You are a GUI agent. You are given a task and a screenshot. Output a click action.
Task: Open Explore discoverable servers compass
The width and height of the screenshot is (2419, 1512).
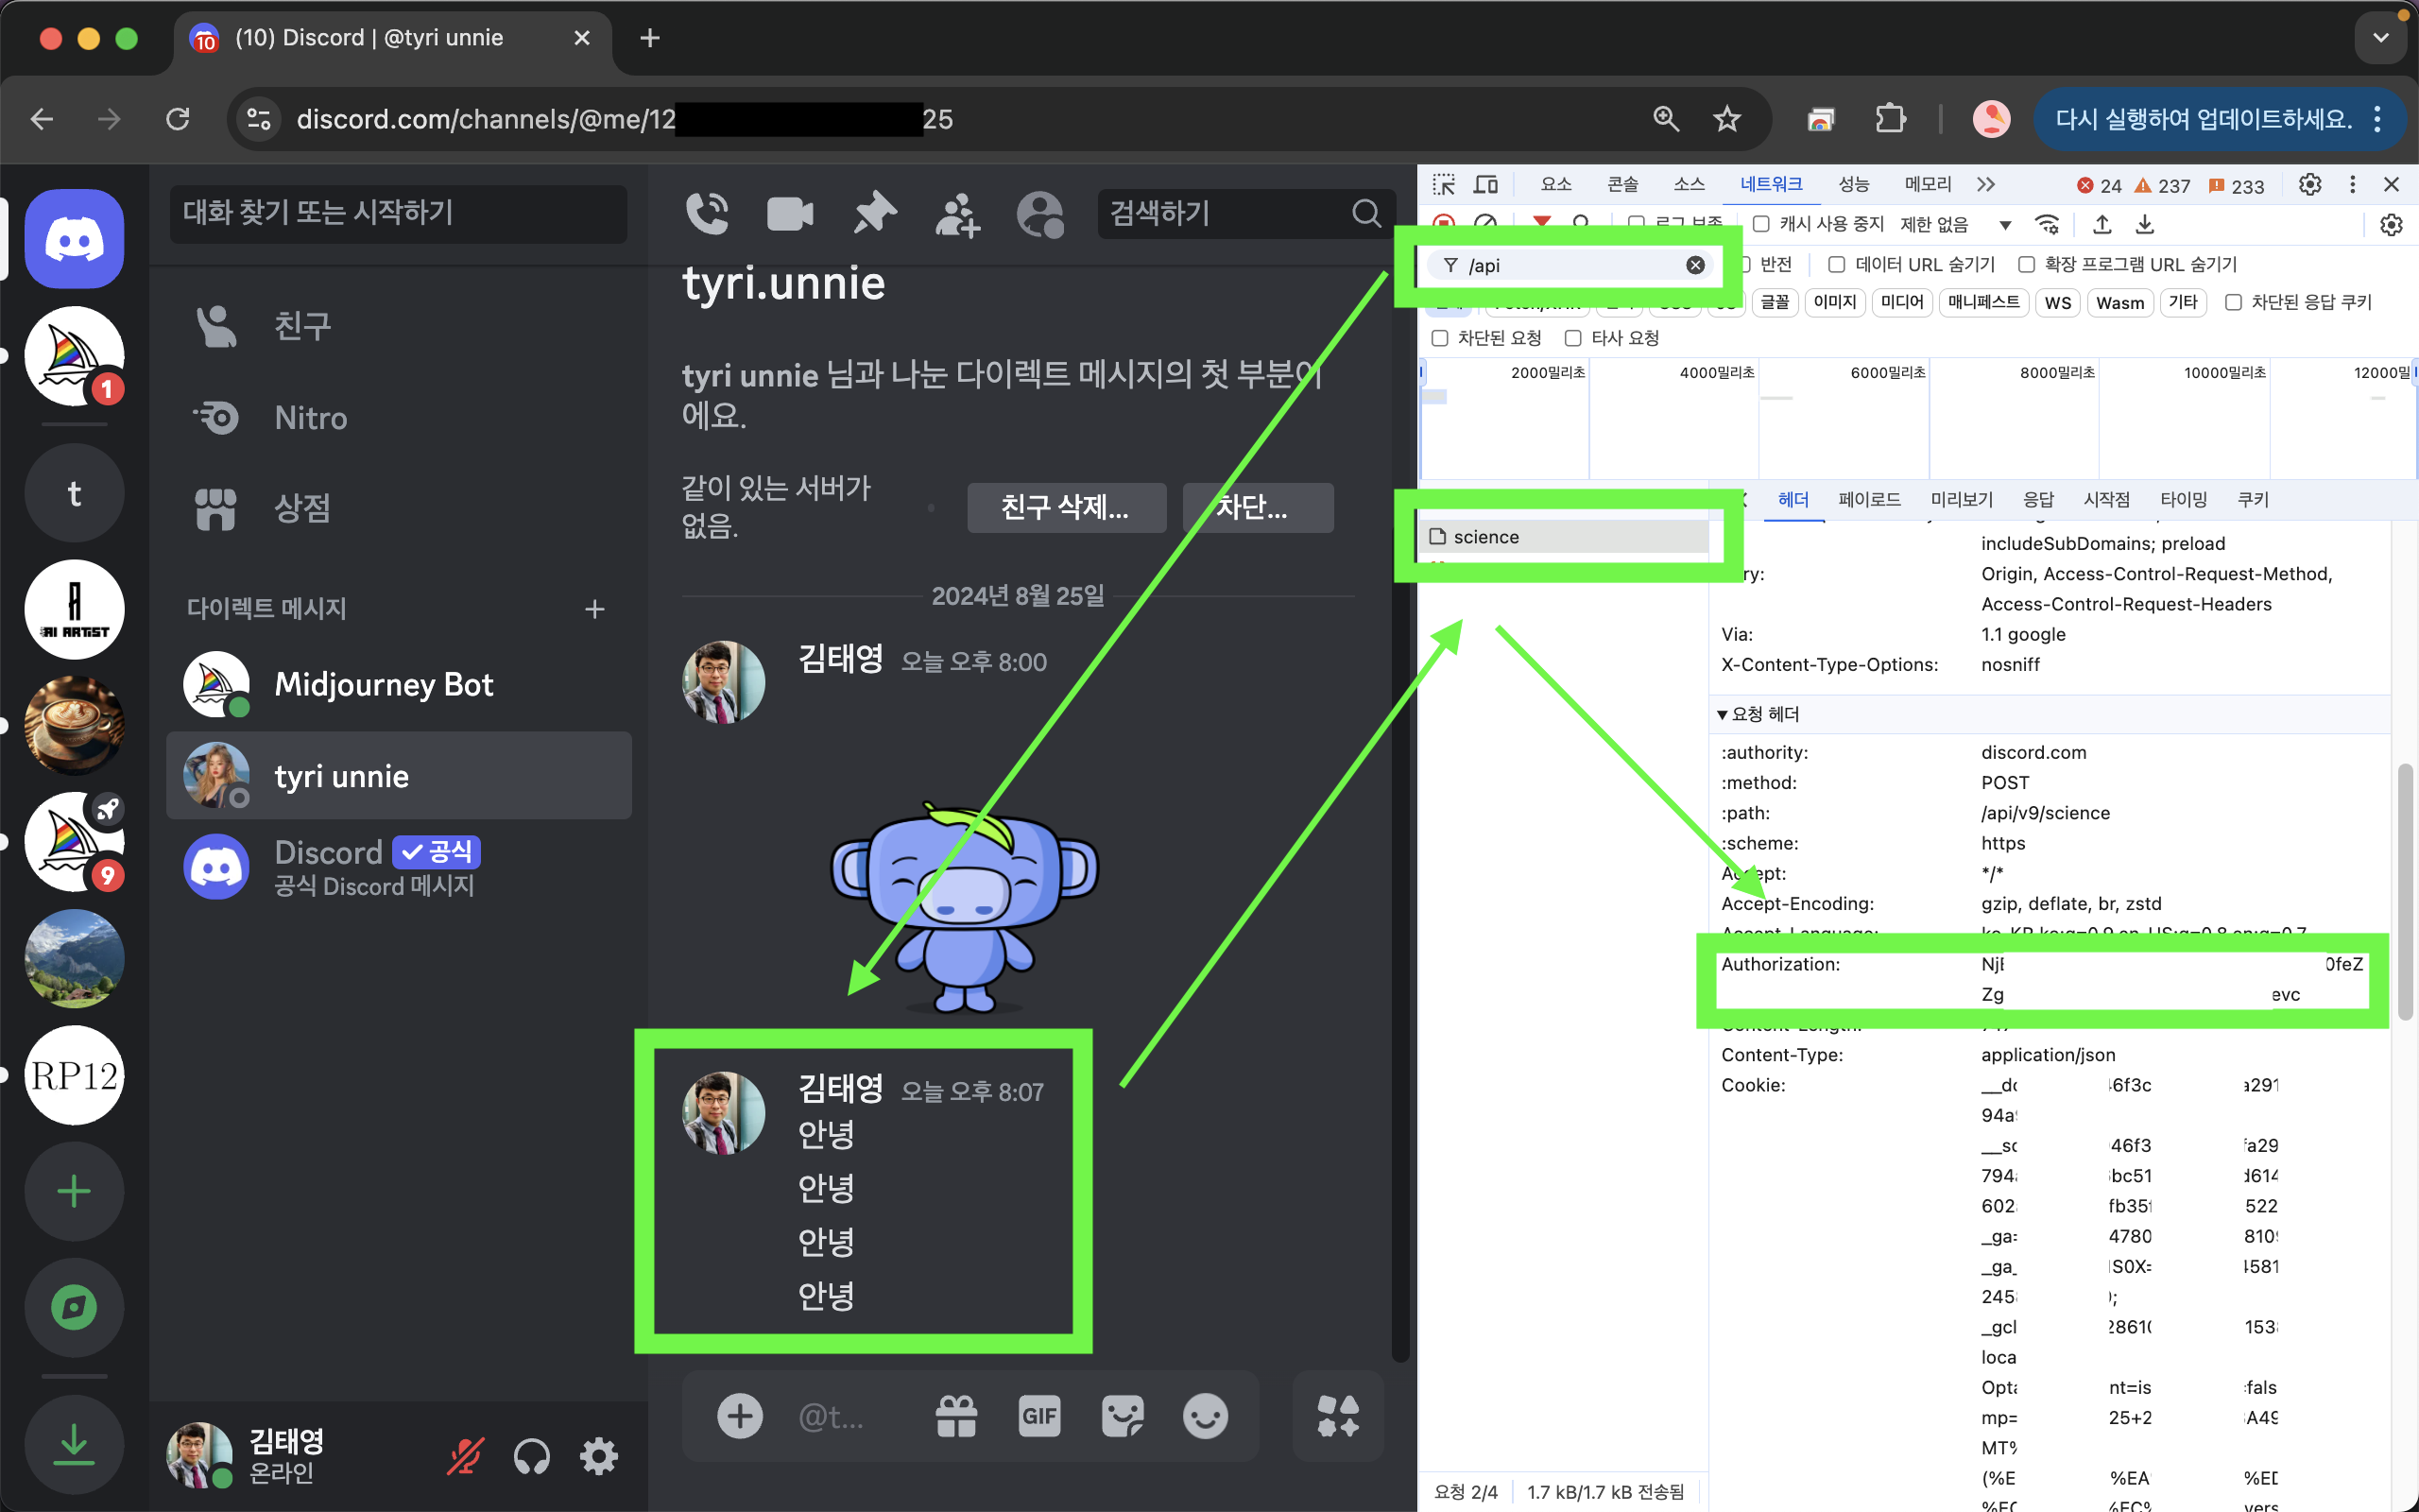coord(74,1307)
